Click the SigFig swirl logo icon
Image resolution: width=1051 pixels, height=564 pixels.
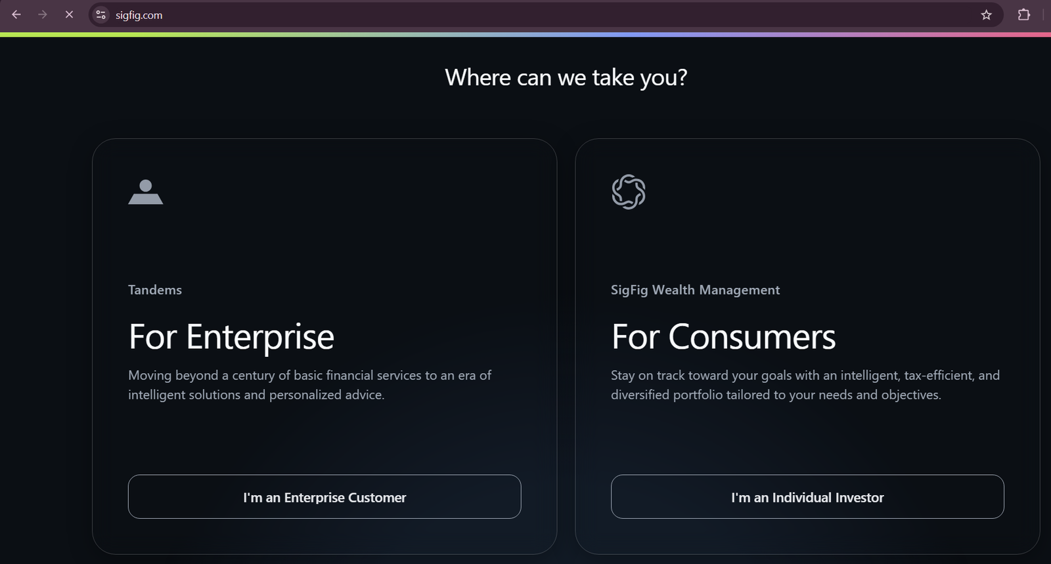pyautogui.click(x=629, y=192)
